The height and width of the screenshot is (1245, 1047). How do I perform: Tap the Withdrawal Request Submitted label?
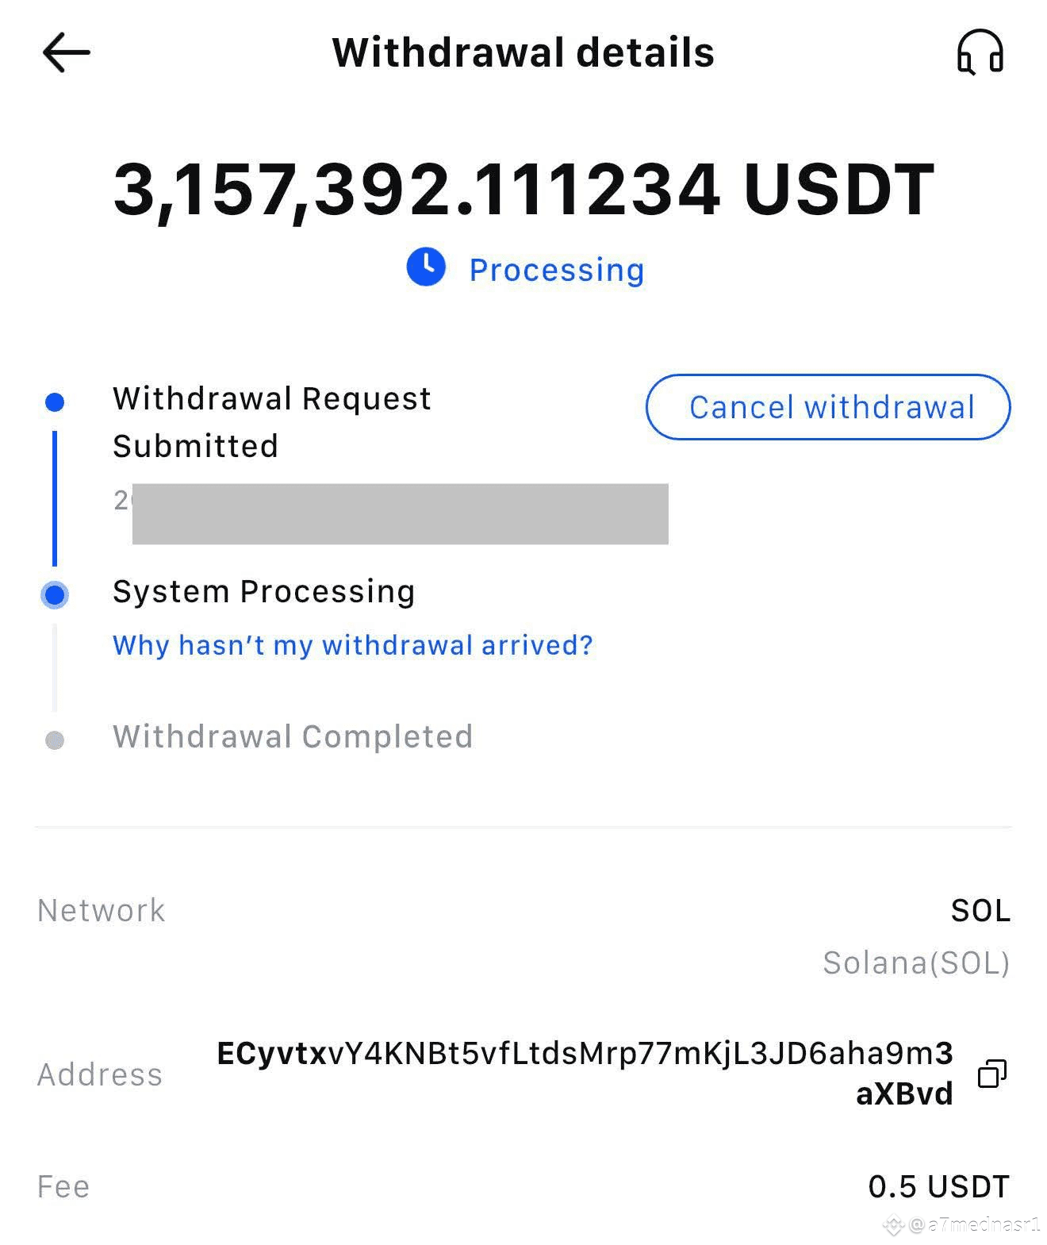click(x=272, y=422)
